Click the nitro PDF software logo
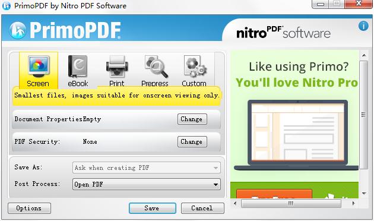The height and width of the screenshot is (221, 374). pyautogui.click(x=283, y=32)
